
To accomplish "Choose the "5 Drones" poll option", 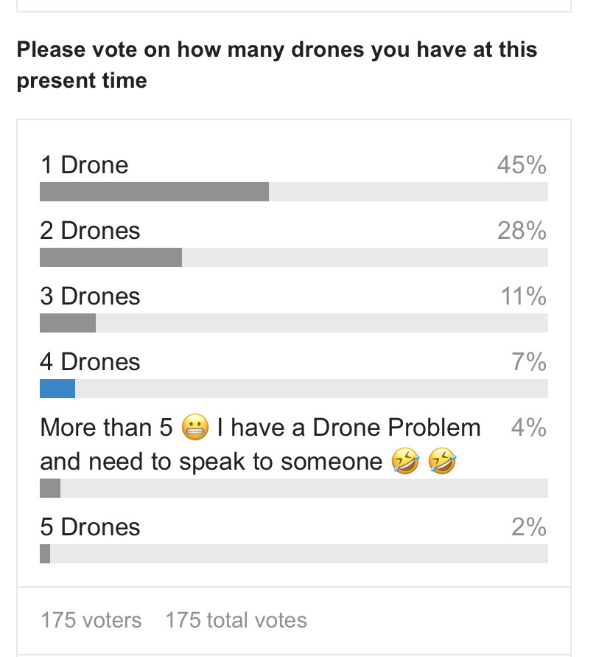I will [90, 527].
